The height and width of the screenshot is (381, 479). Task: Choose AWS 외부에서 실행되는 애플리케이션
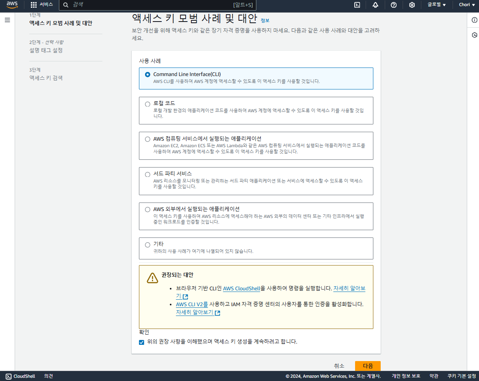(147, 209)
